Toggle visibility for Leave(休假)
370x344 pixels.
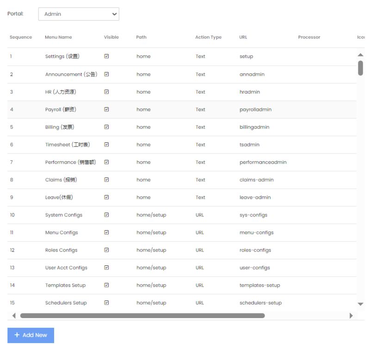pos(107,197)
